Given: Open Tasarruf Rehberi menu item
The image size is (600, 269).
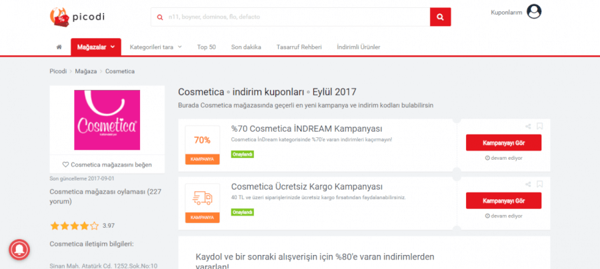Looking at the screenshot, I should (299, 47).
